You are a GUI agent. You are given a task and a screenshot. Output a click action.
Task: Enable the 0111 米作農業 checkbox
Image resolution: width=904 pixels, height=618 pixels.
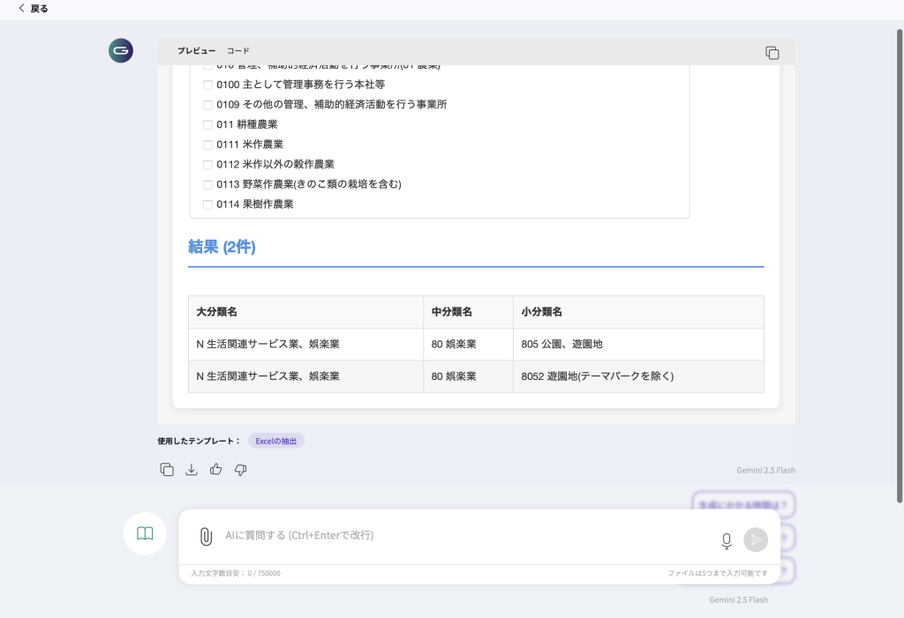point(208,145)
